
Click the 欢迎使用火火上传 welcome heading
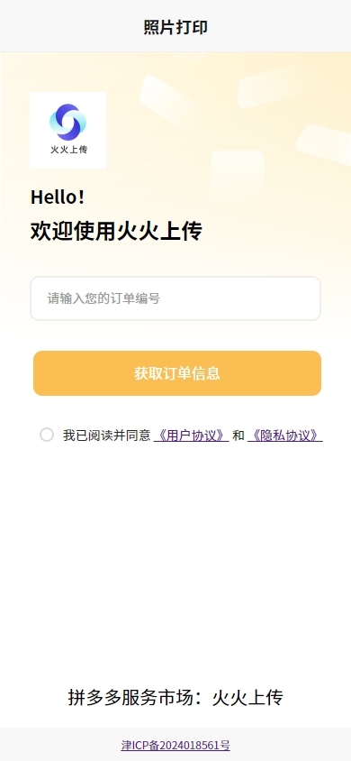(116, 231)
